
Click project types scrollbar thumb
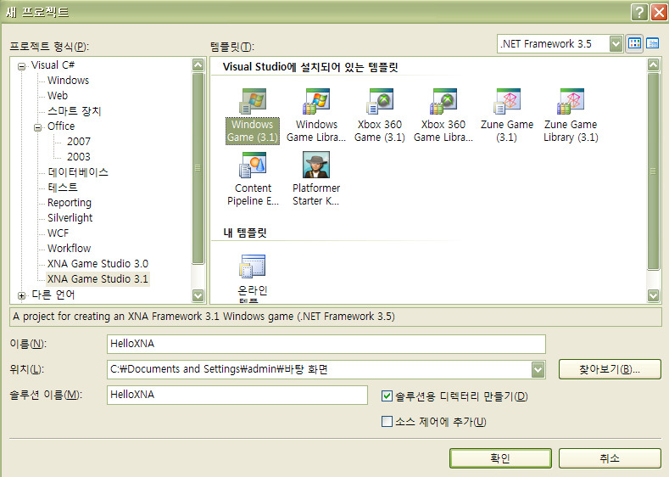(198, 168)
